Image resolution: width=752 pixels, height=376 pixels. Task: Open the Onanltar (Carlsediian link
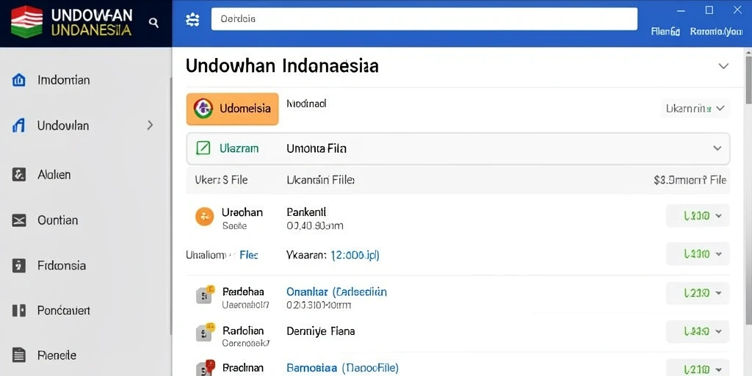pyautogui.click(x=336, y=292)
